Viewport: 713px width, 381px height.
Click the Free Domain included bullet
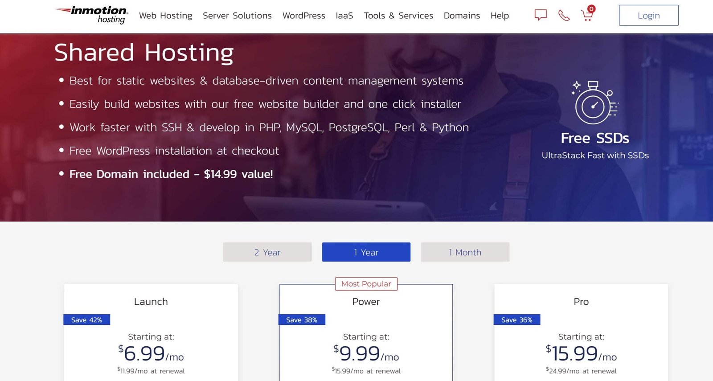(171, 174)
